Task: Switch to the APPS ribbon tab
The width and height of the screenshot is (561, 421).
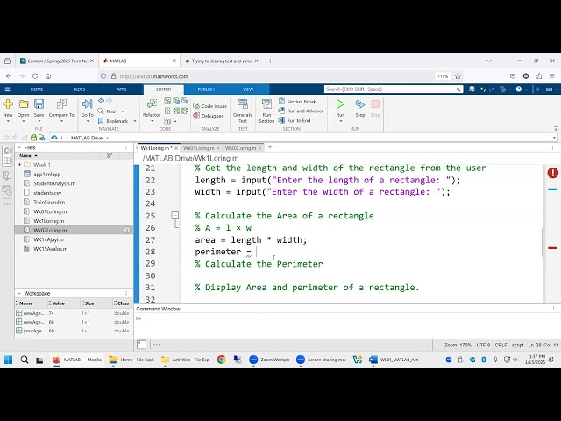Action: pos(121,89)
